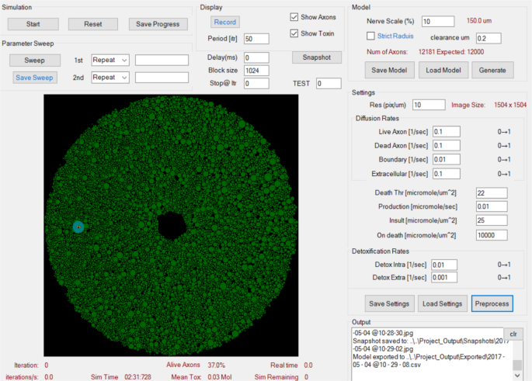The image size is (532, 381).
Task: Click the Sweep button
Action: (34, 60)
